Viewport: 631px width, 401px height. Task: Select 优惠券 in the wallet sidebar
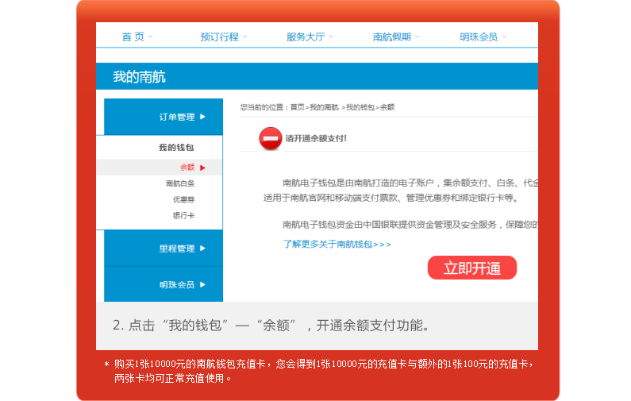click(x=183, y=199)
